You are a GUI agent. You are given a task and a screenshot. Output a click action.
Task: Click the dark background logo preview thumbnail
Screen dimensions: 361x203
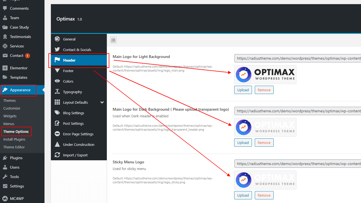coord(265,127)
